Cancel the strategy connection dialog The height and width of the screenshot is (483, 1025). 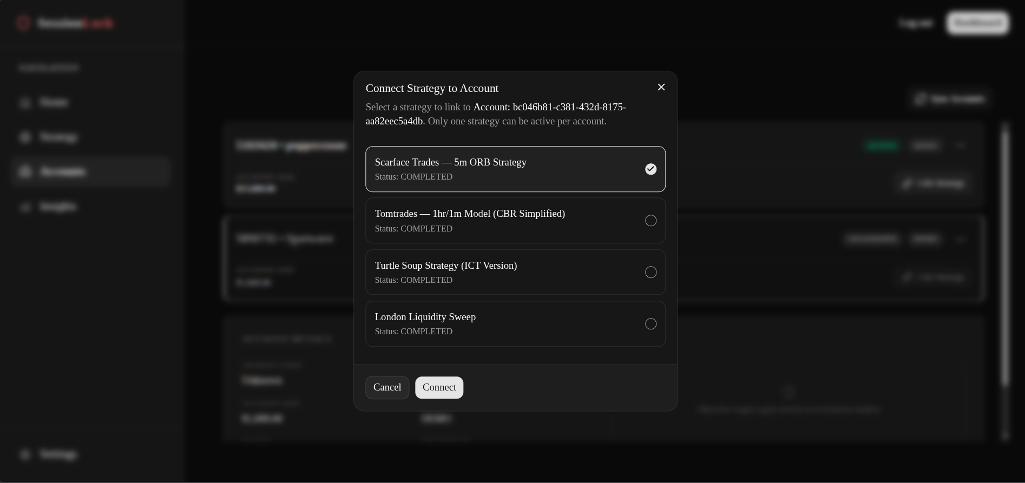(387, 388)
